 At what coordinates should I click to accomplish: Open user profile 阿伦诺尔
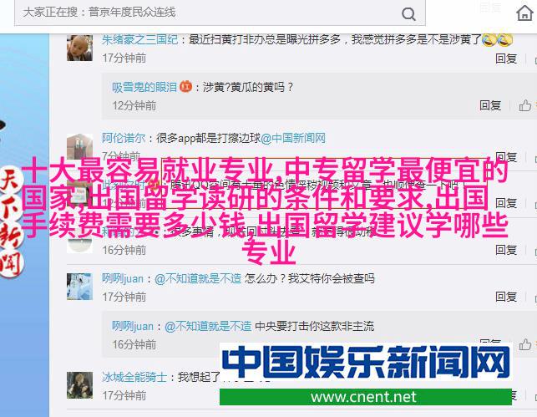(x=124, y=139)
